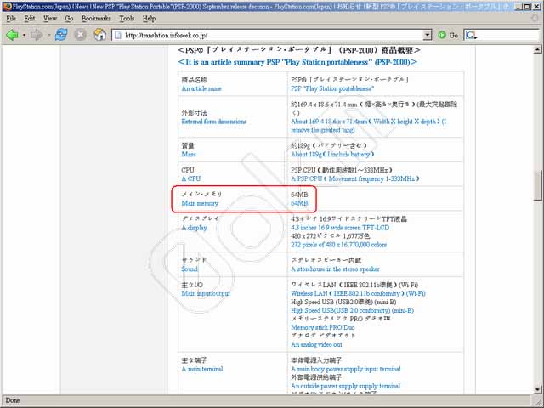Viewport: 544px width, 408px height.
Task: Click 'PSP "Play Station portableness"' cell text
Action: (332, 88)
